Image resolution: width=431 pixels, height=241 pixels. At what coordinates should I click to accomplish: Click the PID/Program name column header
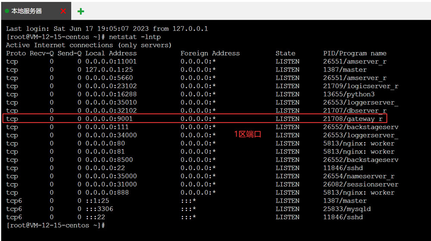[x=354, y=53]
